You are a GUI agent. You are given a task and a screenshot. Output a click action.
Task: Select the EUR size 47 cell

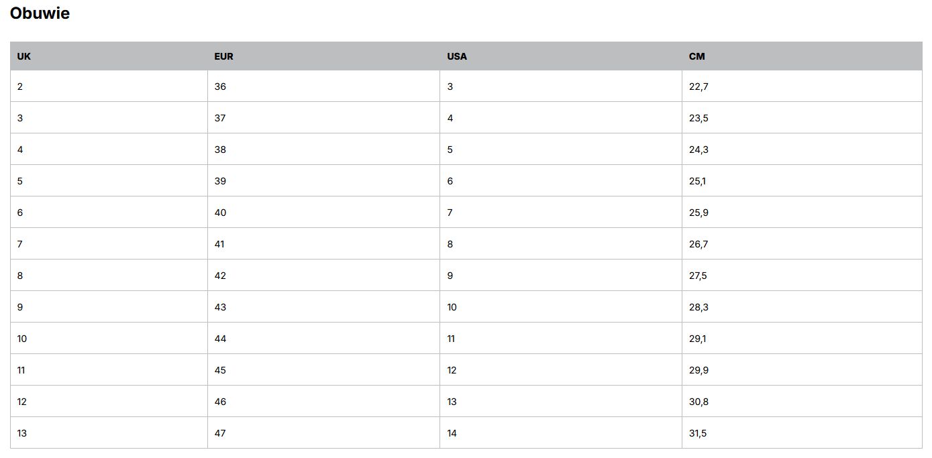tap(220, 433)
